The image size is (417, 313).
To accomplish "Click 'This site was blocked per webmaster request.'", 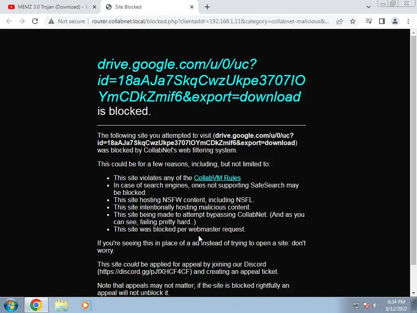I will pos(180,229).
